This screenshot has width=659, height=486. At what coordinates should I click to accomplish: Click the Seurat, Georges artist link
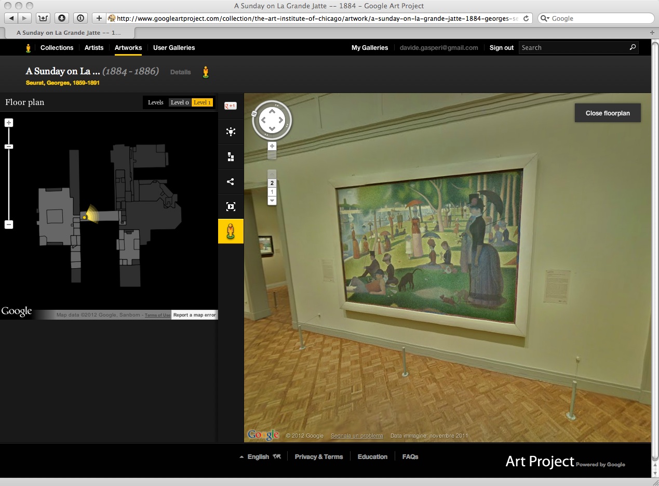tap(63, 83)
